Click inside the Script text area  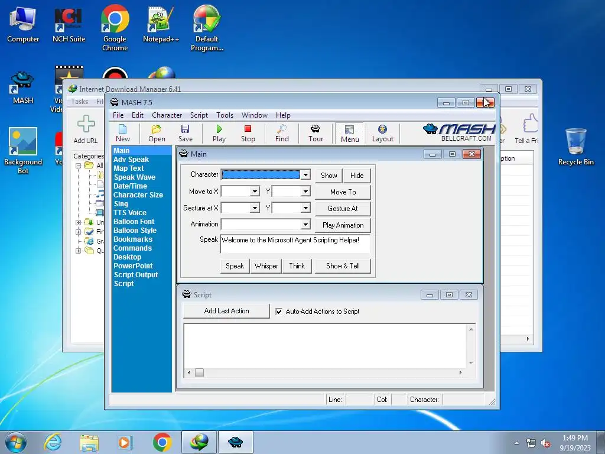(326, 346)
